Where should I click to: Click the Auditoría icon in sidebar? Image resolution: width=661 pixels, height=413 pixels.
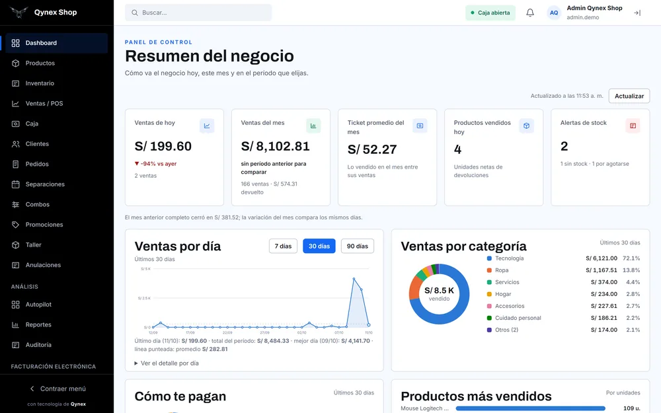(16, 345)
